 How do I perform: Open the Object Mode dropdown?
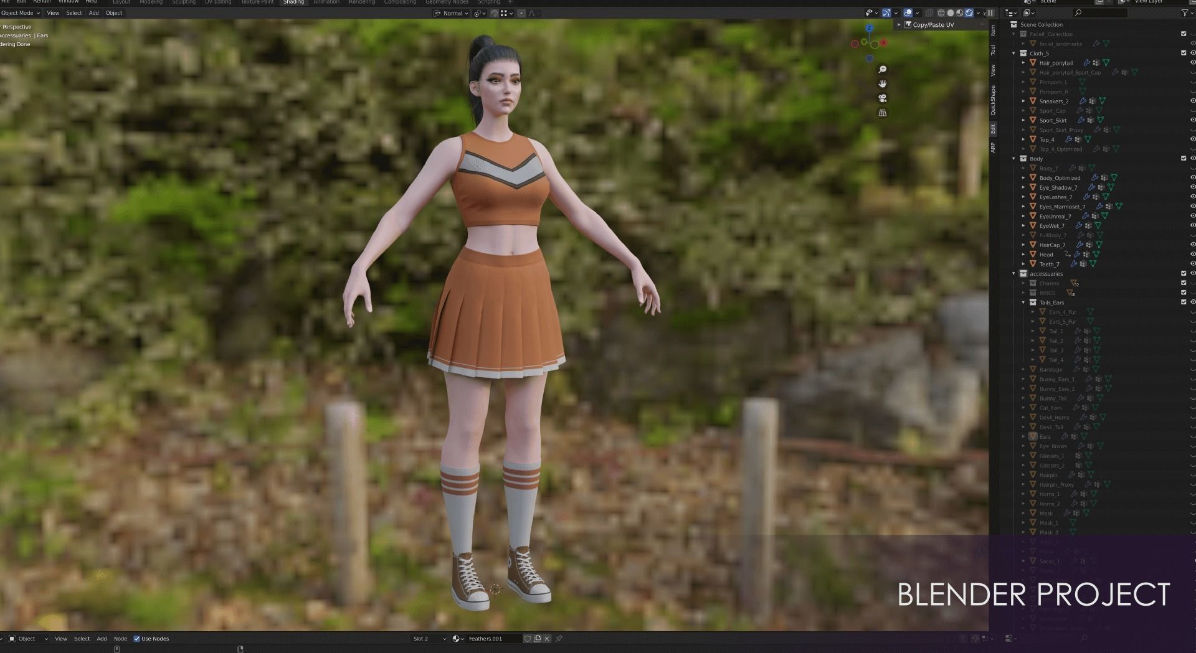[21, 13]
